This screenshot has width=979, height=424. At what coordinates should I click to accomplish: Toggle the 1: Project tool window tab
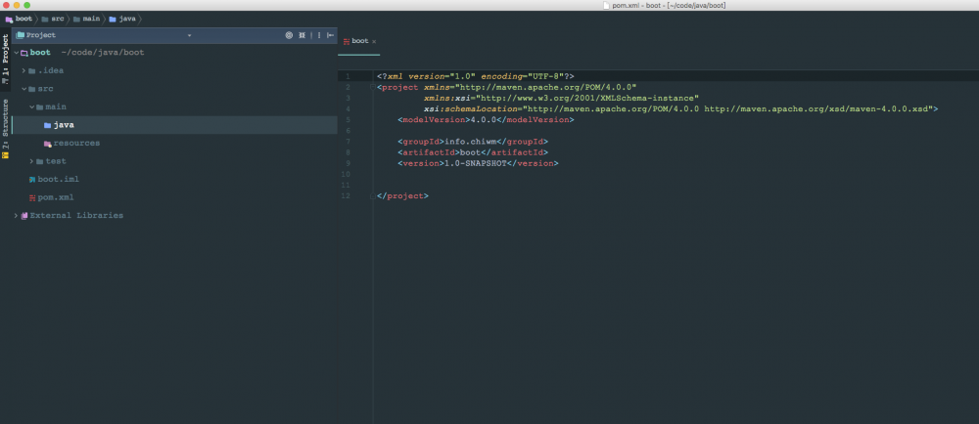point(5,61)
